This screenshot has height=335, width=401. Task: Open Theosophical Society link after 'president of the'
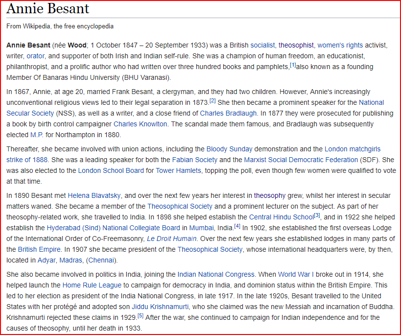pos(210,249)
